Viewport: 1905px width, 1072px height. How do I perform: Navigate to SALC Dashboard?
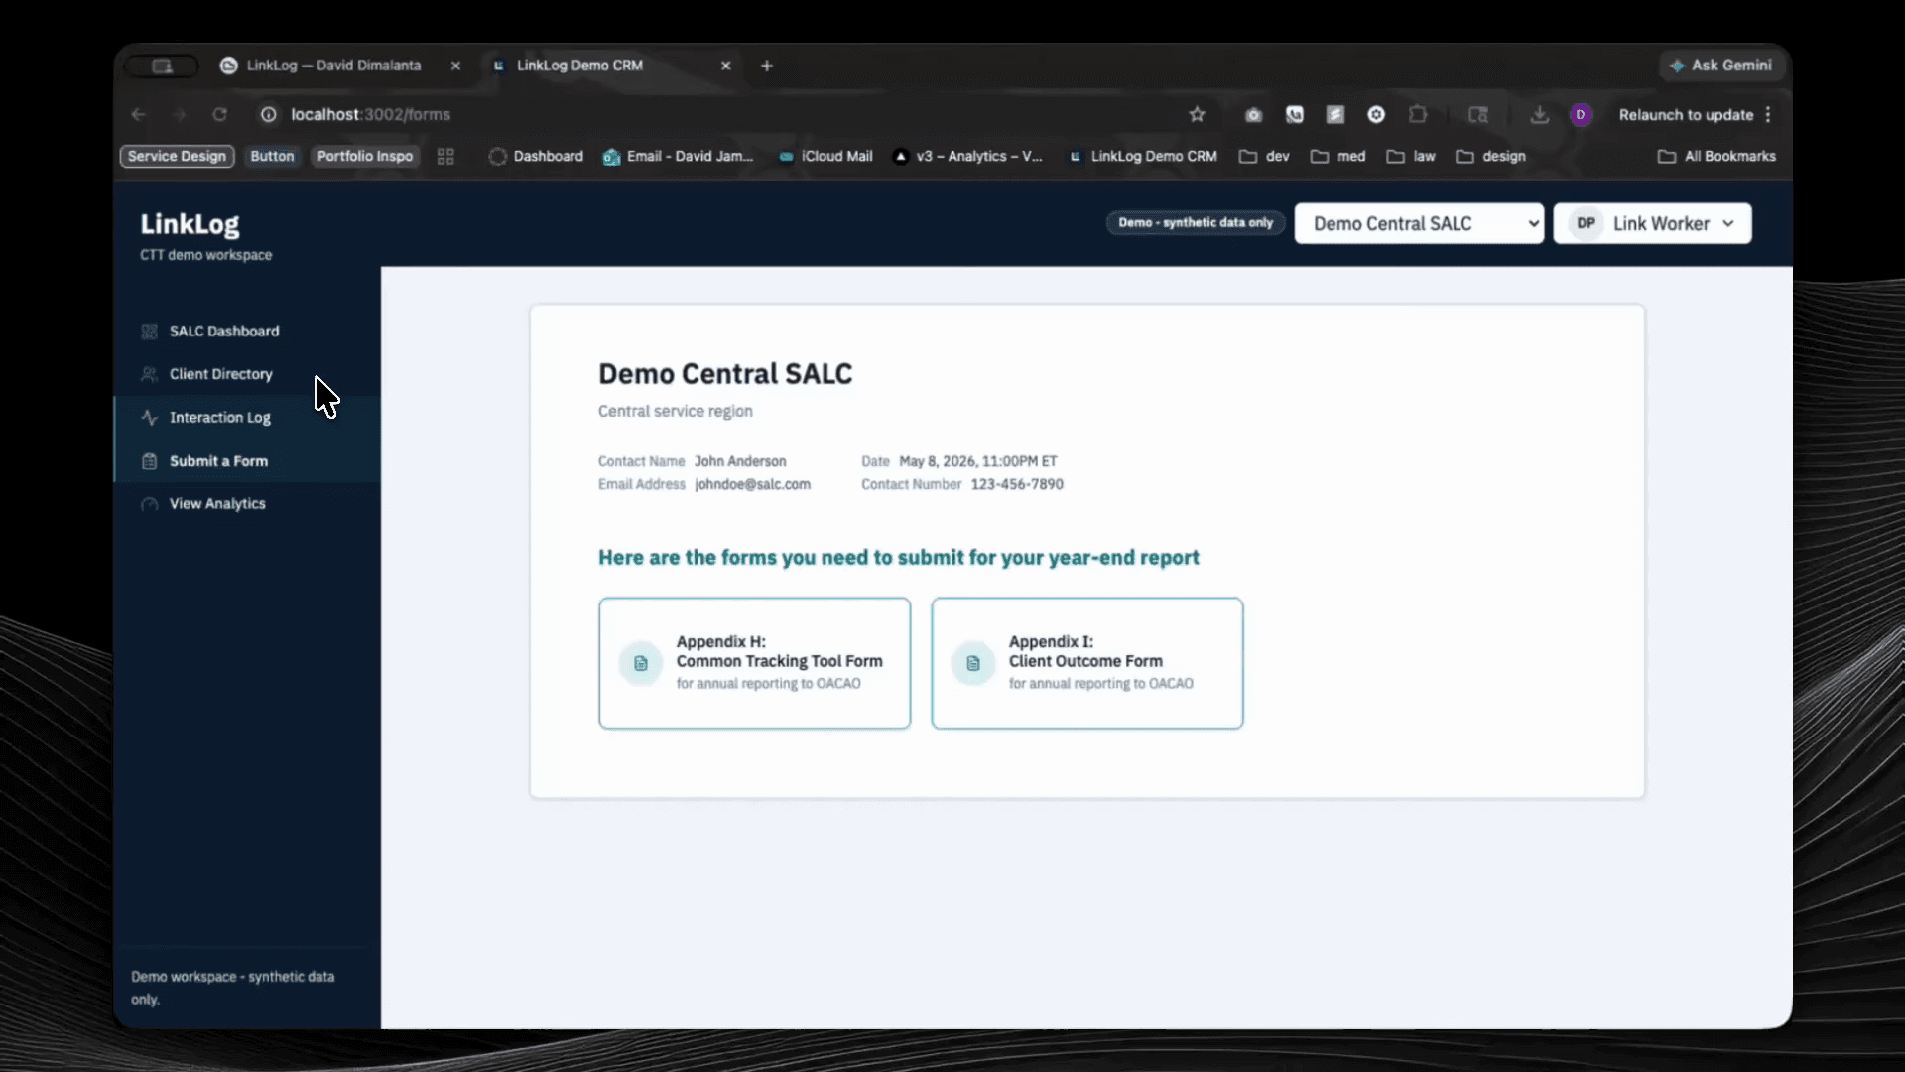click(x=247, y=332)
